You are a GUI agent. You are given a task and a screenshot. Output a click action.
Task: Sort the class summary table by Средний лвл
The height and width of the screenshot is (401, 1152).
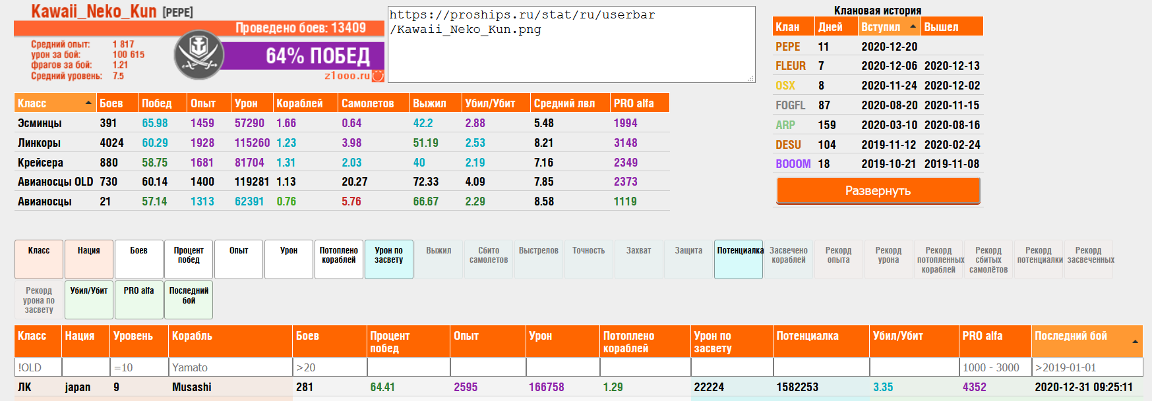(570, 103)
